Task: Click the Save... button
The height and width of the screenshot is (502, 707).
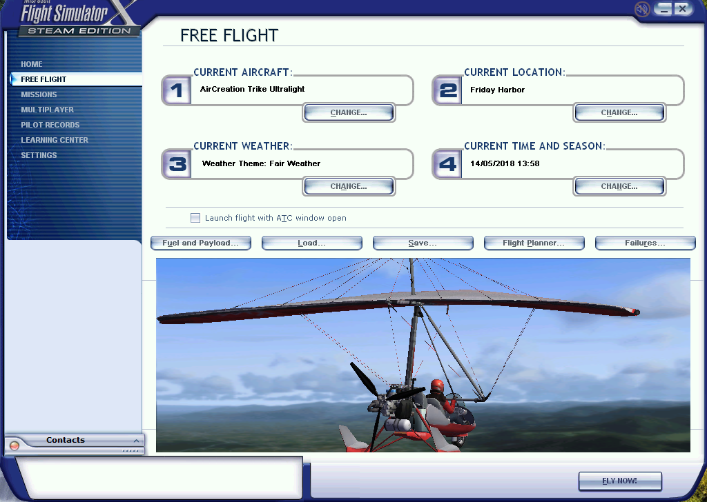Action: [423, 243]
